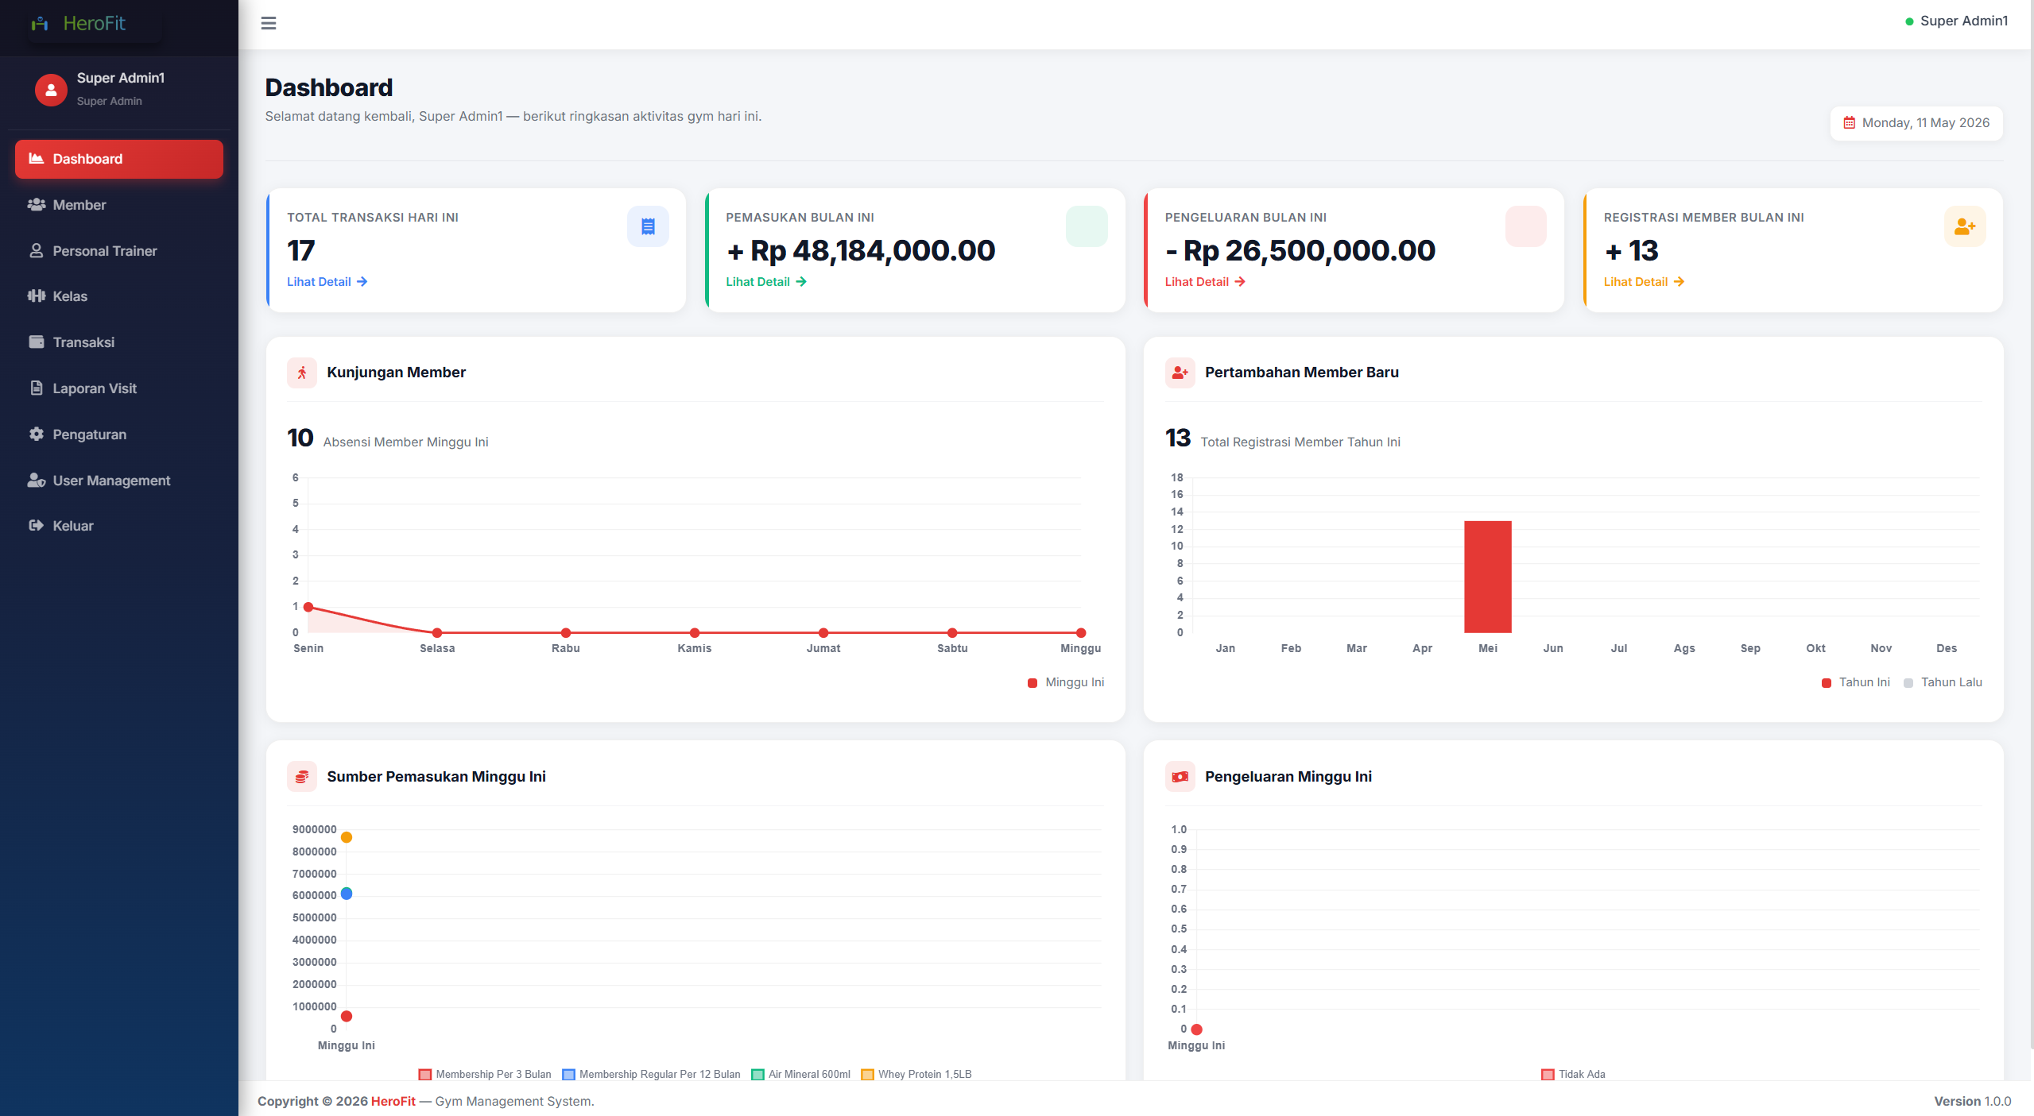
Task: Click the Senin data point on visit chart
Action: point(308,607)
